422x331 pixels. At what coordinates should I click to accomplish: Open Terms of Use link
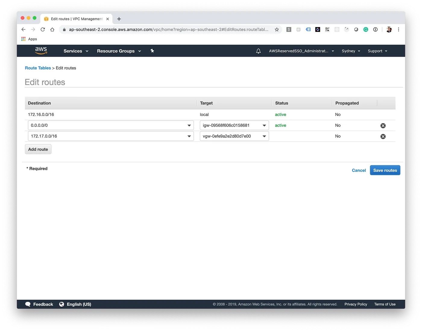point(385,304)
